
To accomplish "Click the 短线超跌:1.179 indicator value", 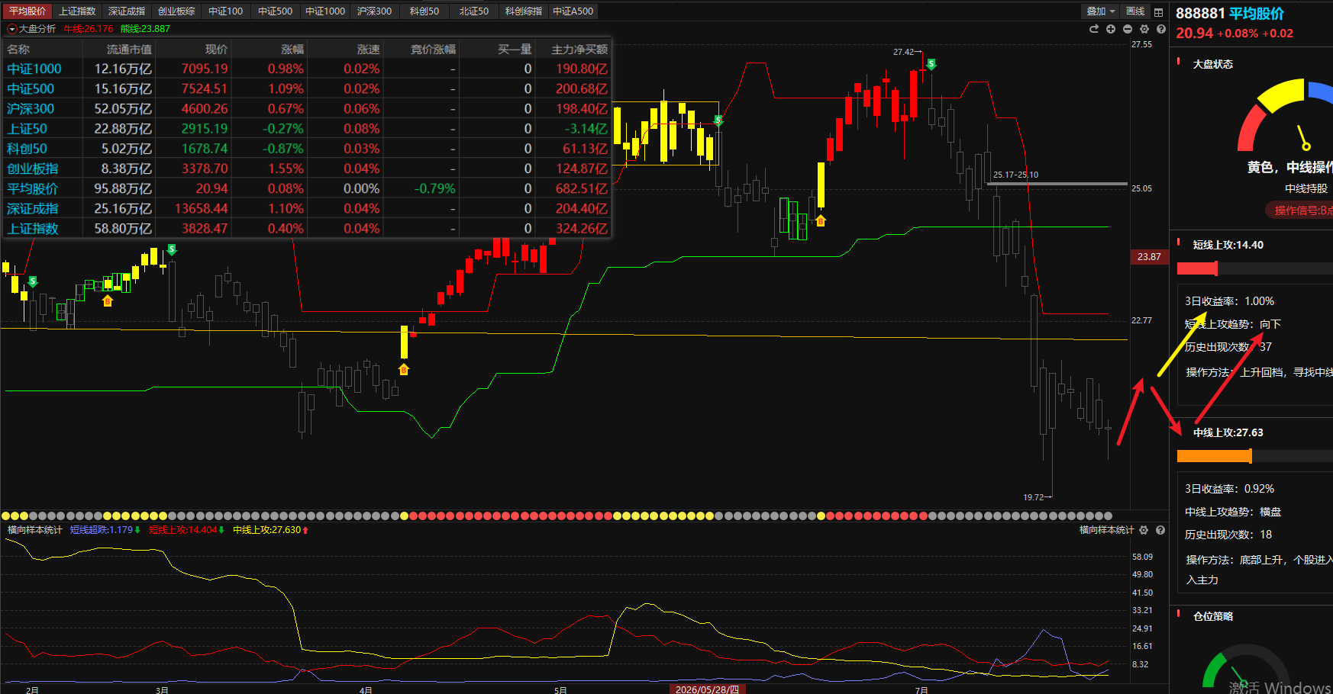I will click(x=102, y=530).
